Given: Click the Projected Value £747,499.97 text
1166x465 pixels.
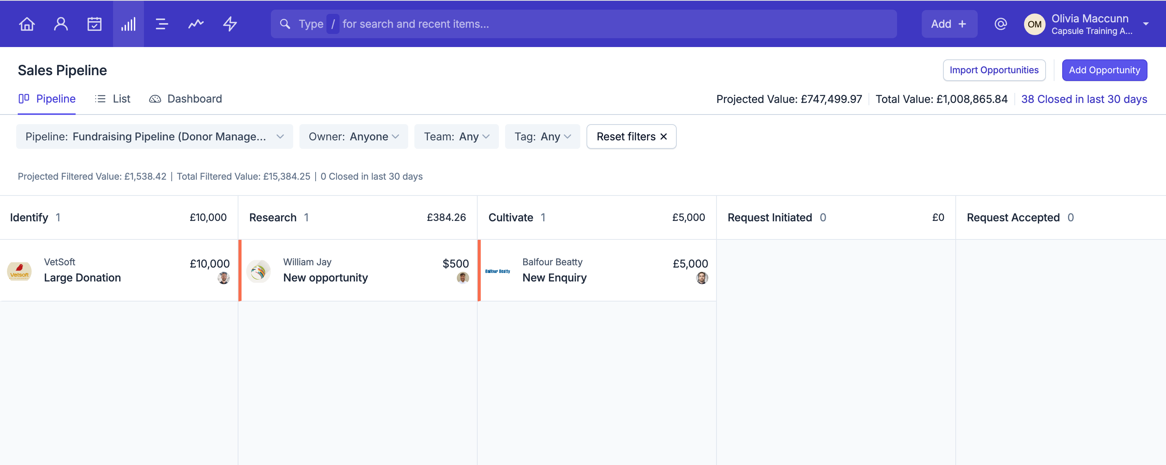Looking at the screenshot, I should point(789,99).
